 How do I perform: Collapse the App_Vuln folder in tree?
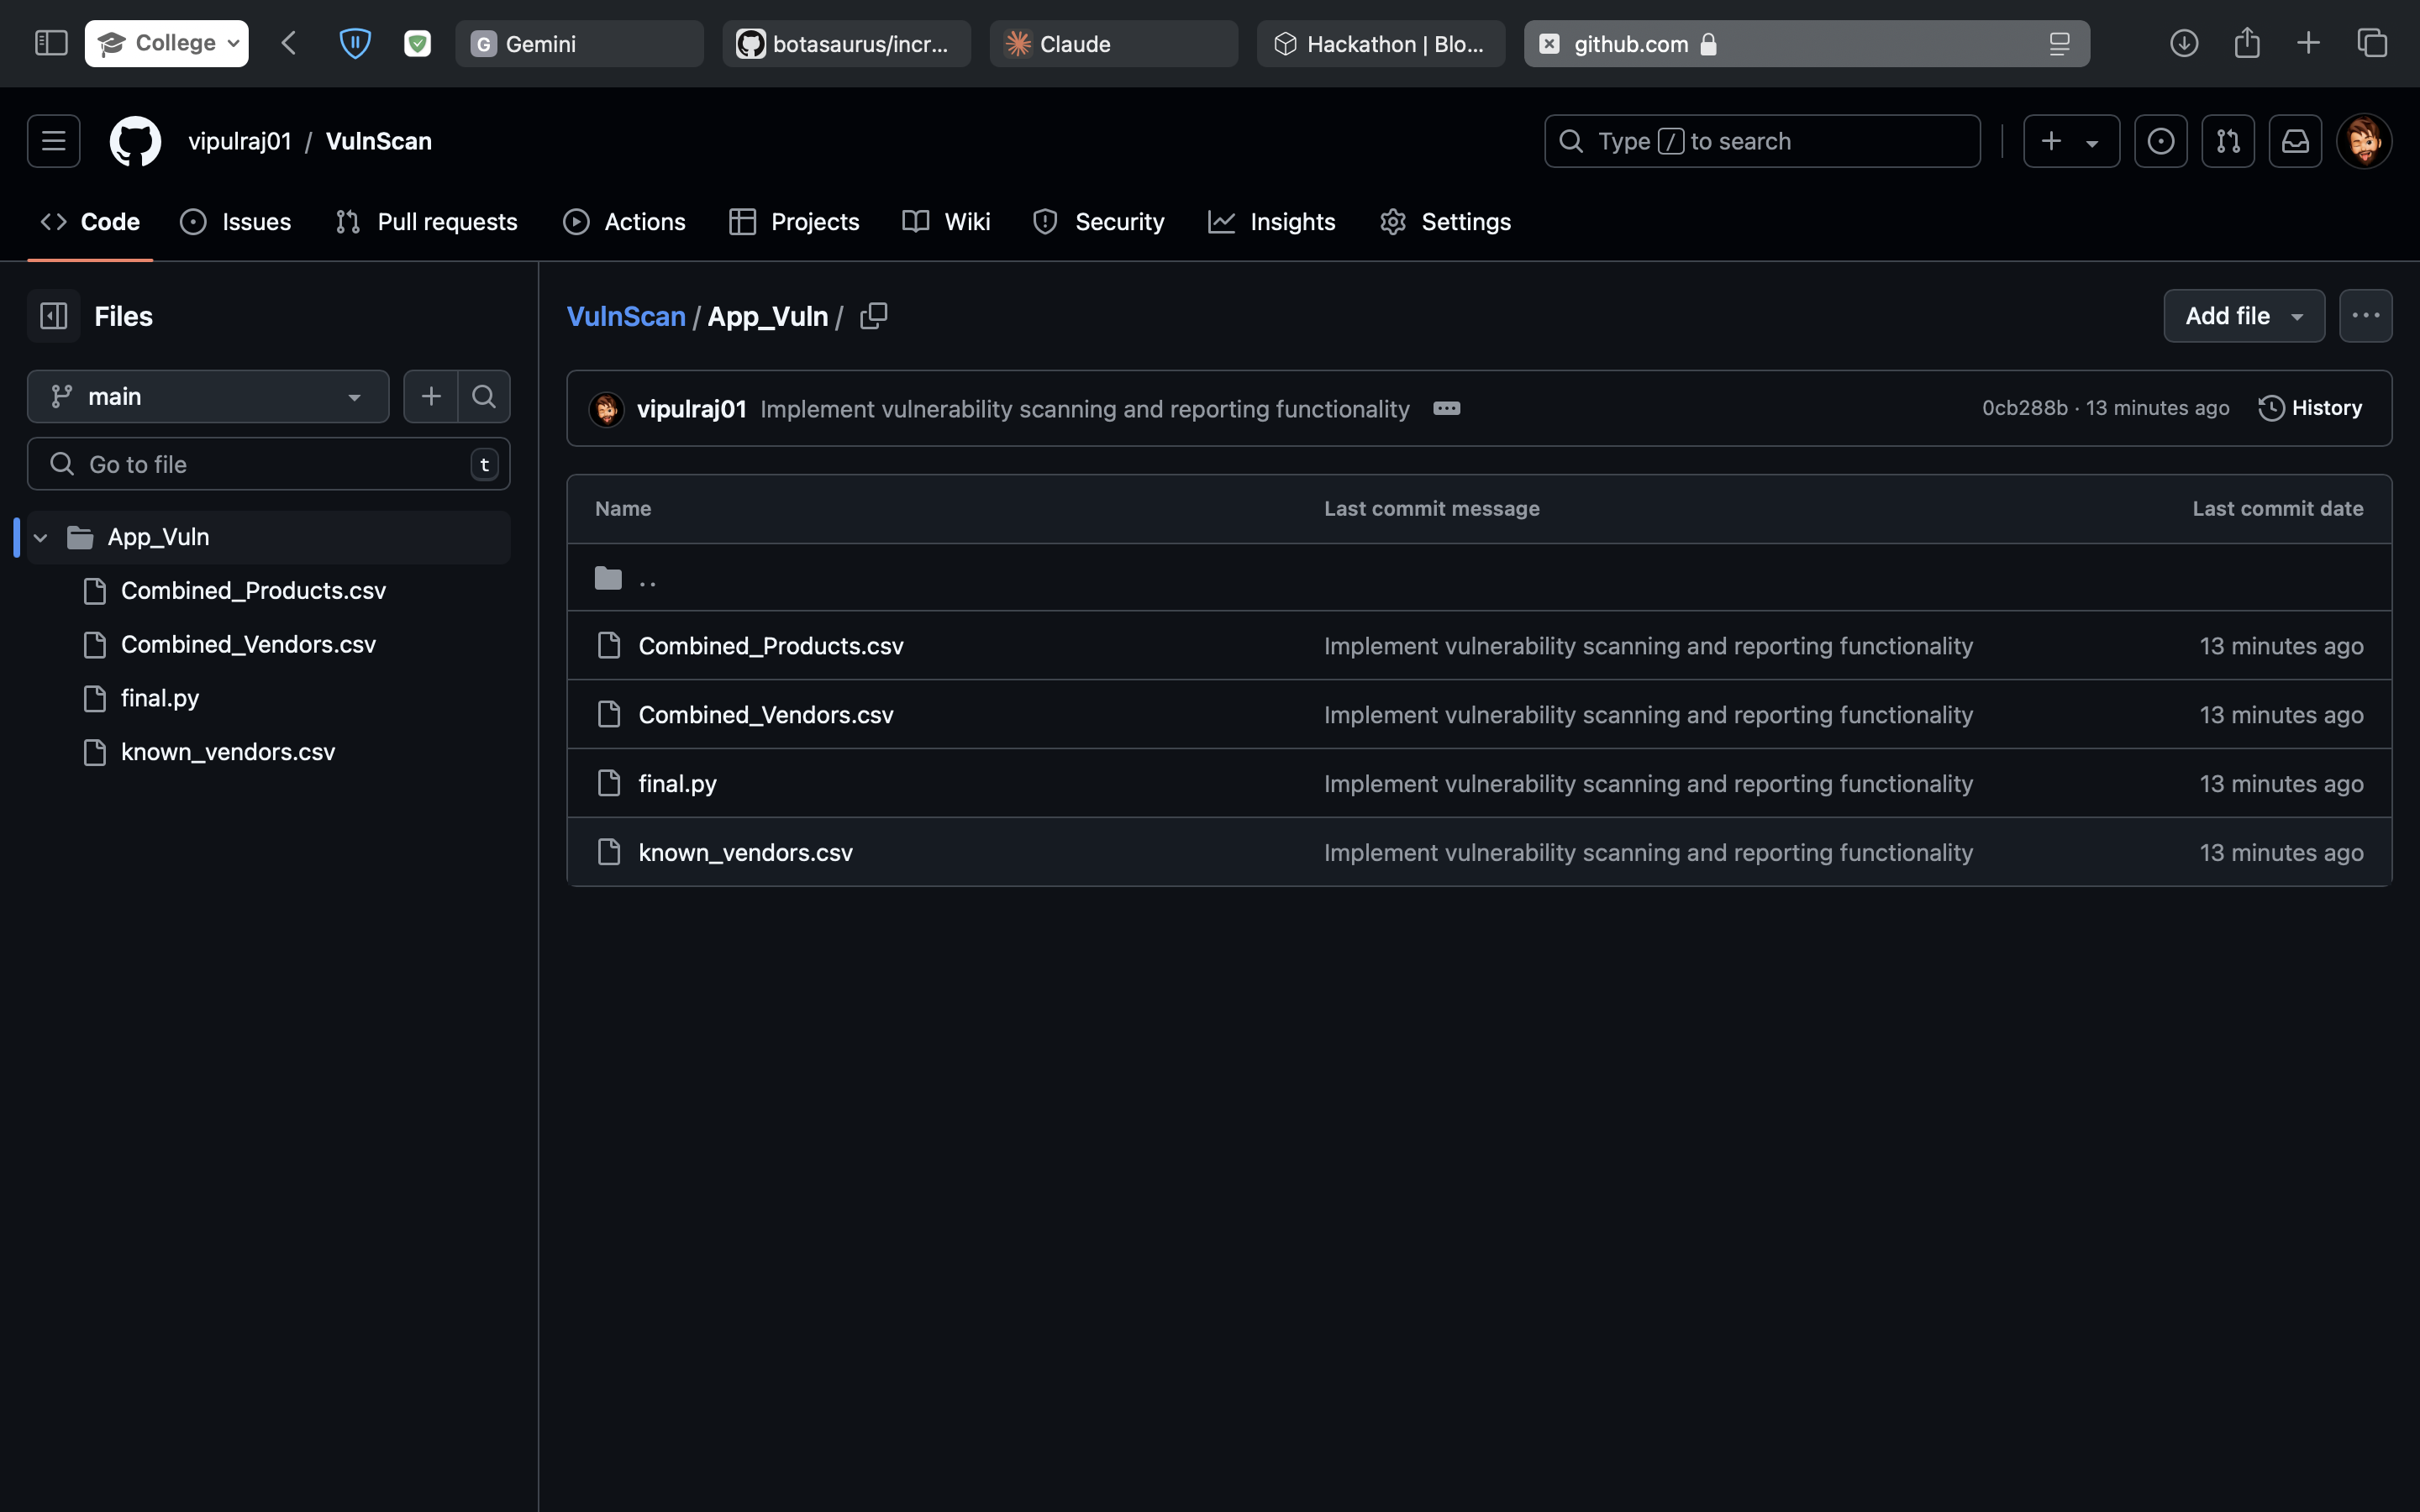pos(41,538)
